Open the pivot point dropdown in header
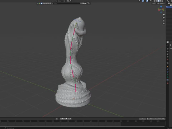 [65, 1]
